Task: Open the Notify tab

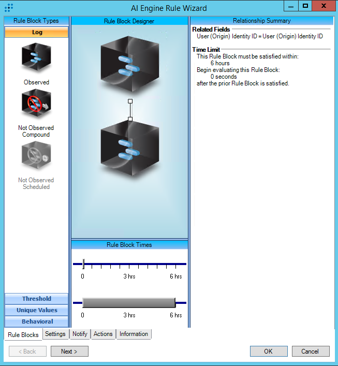Action: click(x=80, y=334)
